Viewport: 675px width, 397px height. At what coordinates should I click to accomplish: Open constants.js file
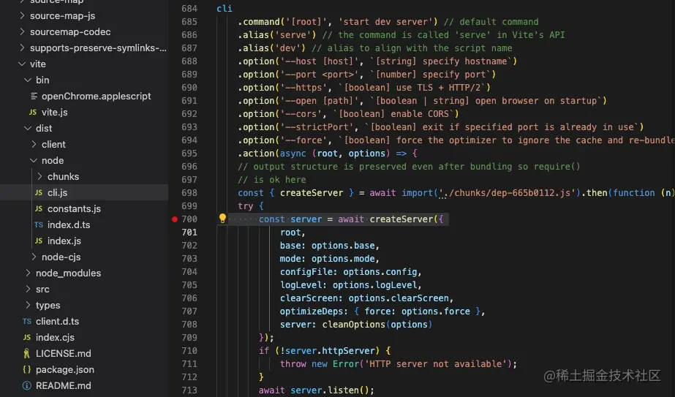pos(74,209)
